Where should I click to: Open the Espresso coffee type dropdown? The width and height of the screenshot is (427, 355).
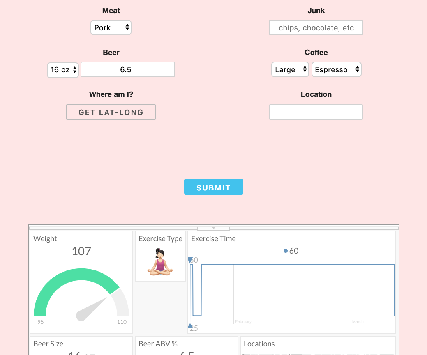pyautogui.click(x=336, y=69)
